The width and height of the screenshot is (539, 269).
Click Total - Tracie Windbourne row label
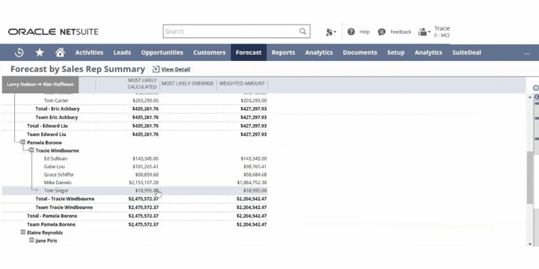pyautogui.click(x=65, y=199)
